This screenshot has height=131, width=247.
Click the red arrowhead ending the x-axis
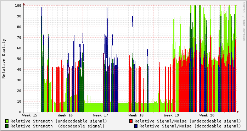(x=238, y=112)
